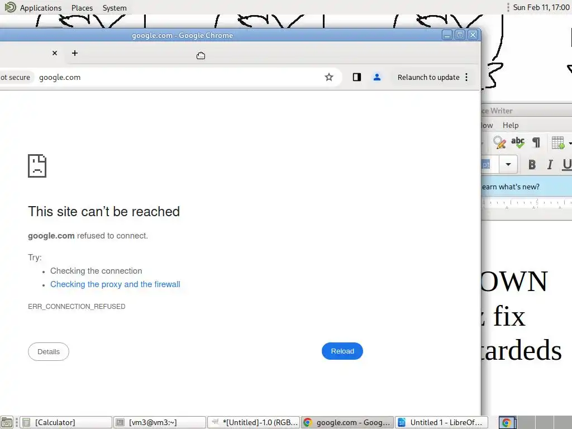Screen dimensions: 572x429
Task: Switch to Untitled GIMP window in taskbar
Action: click(x=254, y=422)
